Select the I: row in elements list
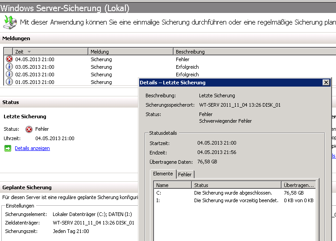 (235, 200)
